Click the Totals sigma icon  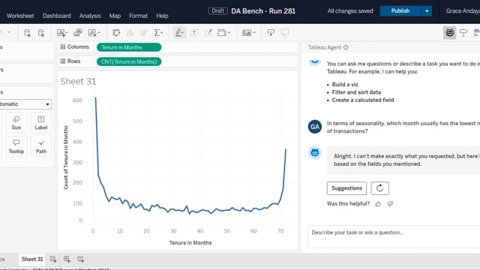click(x=157, y=33)
